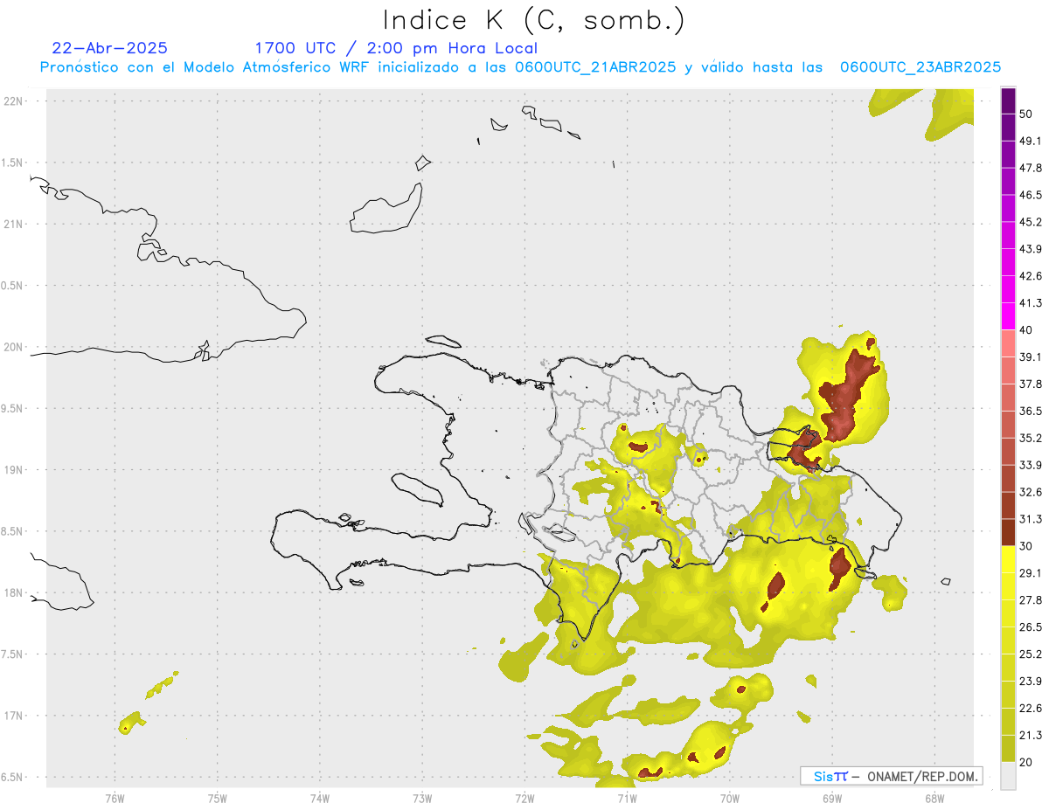Click '1700 UTC / 2:00 pm Hora Local'
The image size is (1049, 810).
point(396,49)
